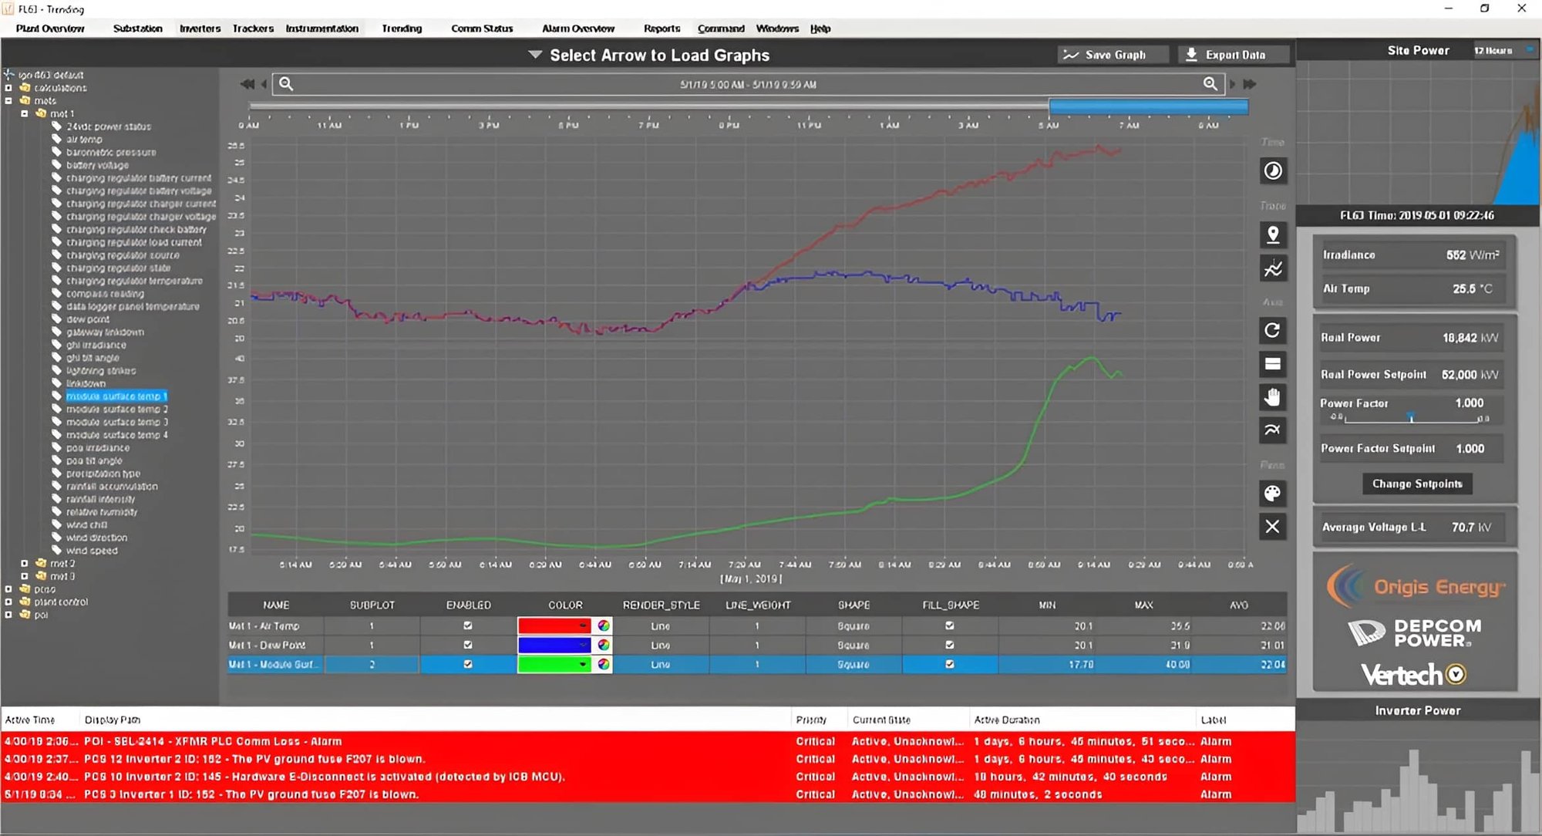Uncheck FILL_SHAPE for Mat 1 - Dew Point
The image size is (1542, 836).
(950, 645)
